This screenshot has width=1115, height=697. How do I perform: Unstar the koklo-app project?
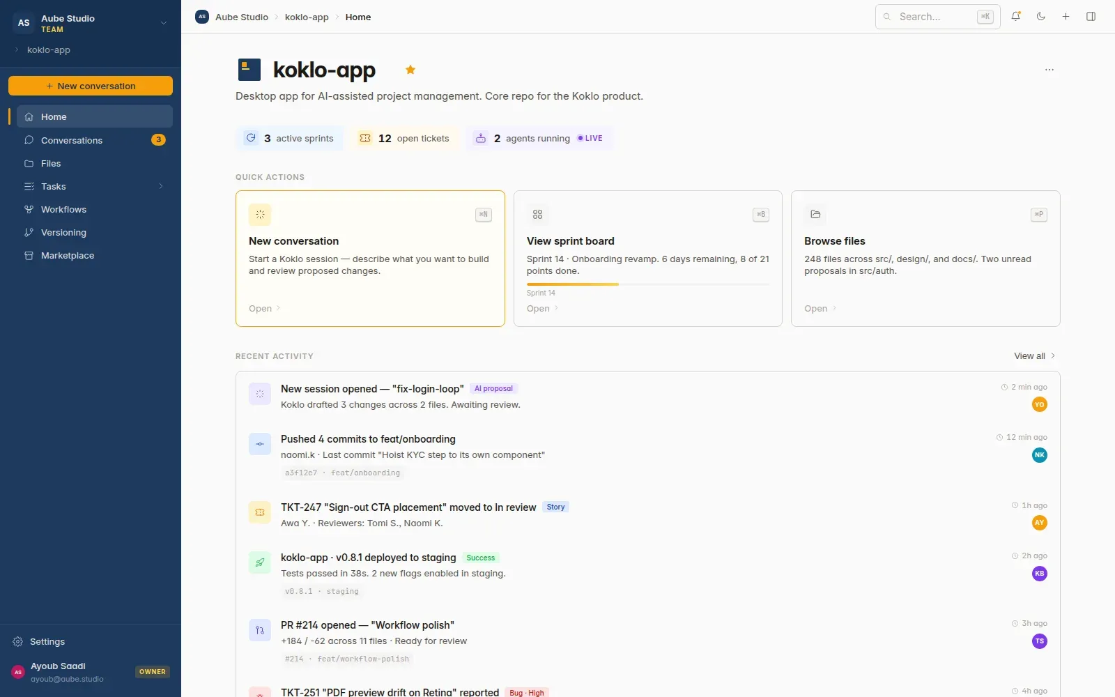coord(410,70)
